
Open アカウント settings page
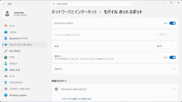tap(24, 63)
